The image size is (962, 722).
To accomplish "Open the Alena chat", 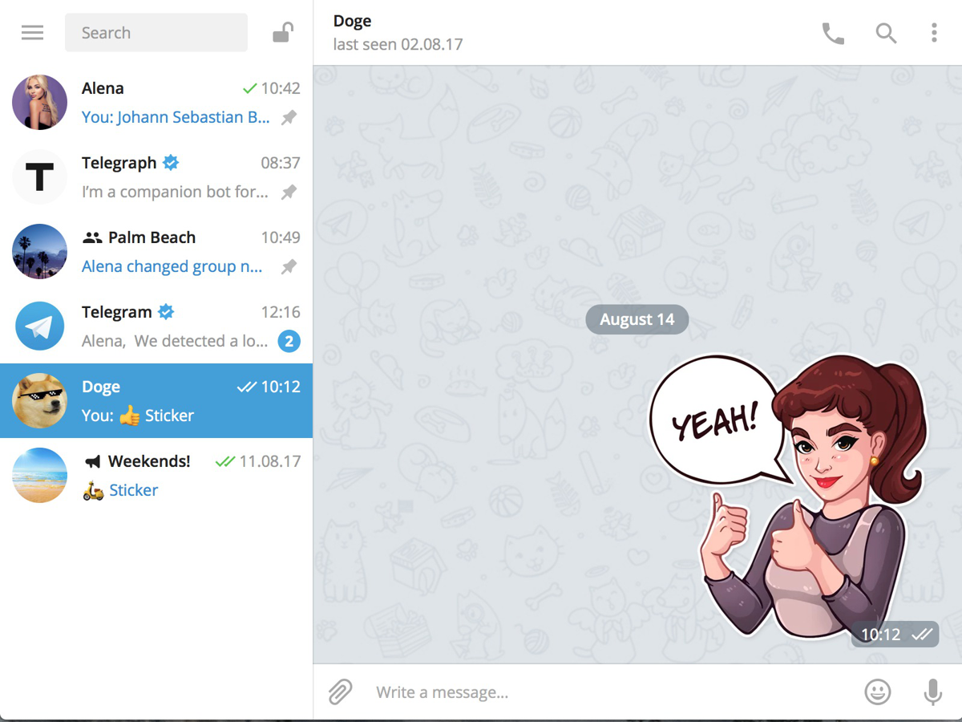I will (x=156, y=103).
